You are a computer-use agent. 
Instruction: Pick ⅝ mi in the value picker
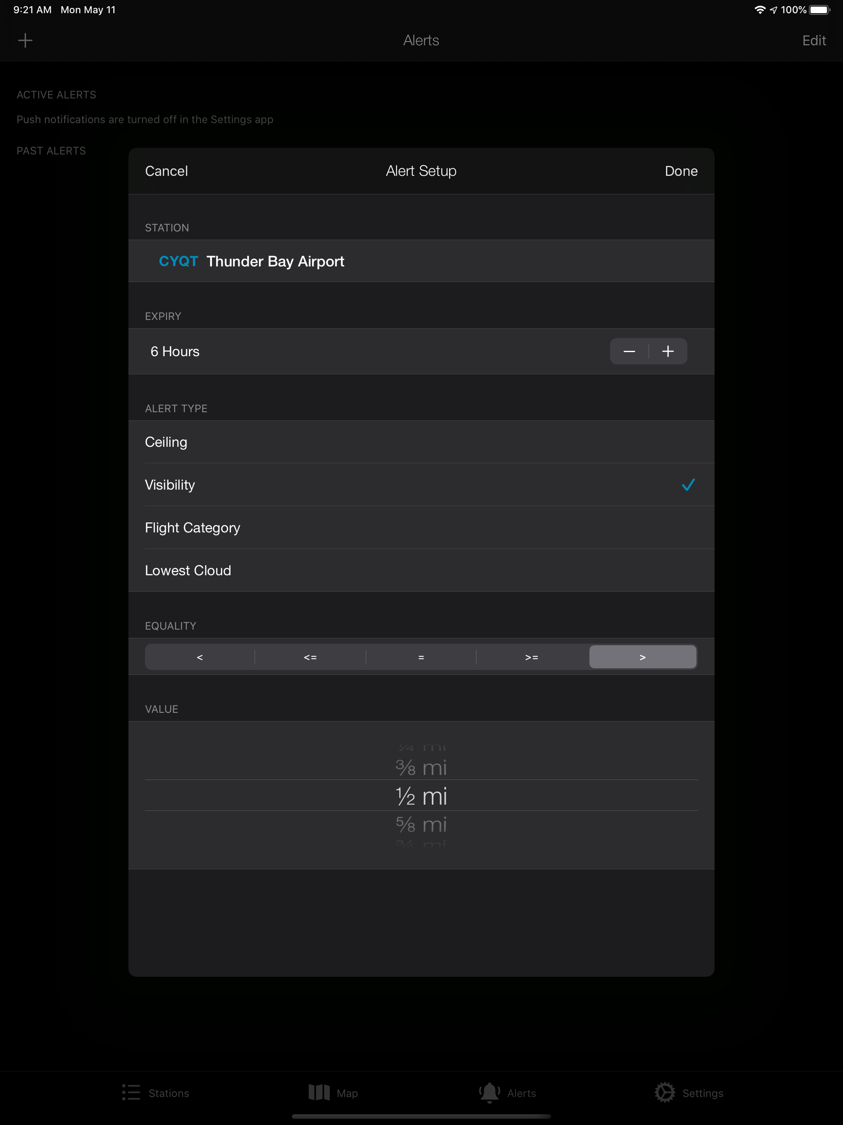point(421,824)
